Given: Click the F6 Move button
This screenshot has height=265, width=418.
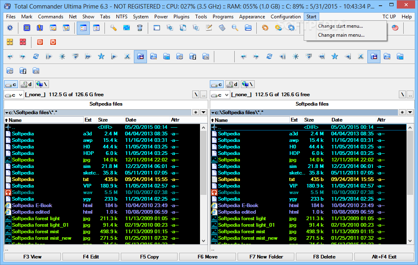Looking at the screenshot, I should [208, 257].
